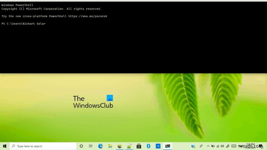Open the Microsoft Store bag icon

[139, 146]
